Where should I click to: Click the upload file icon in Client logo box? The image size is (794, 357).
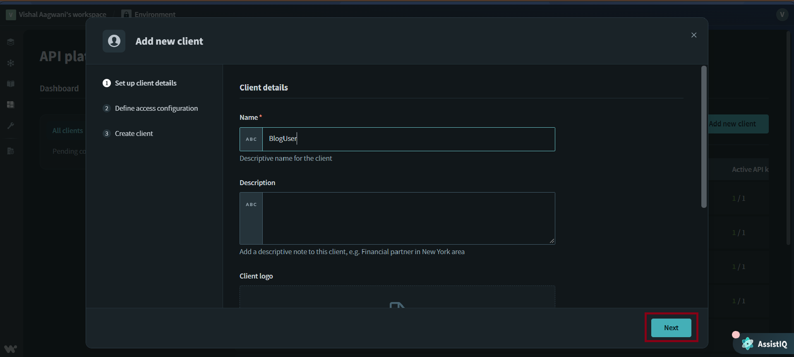[397, 305]
